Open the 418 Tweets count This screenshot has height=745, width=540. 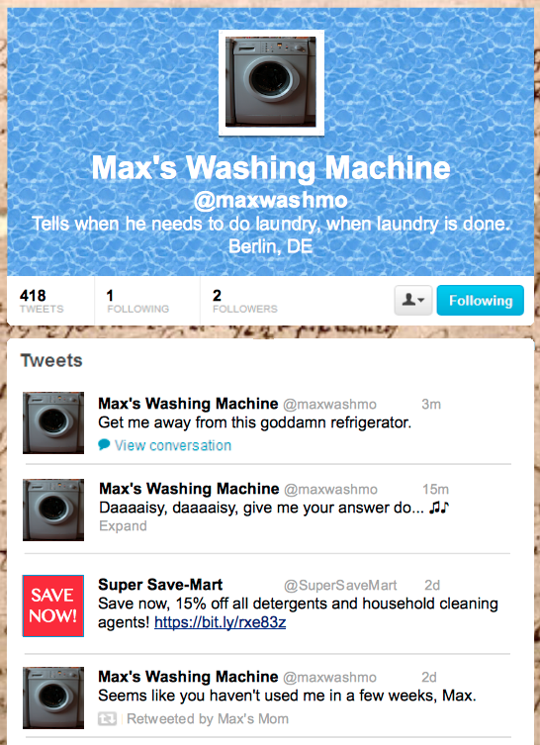tap(42, 301)
